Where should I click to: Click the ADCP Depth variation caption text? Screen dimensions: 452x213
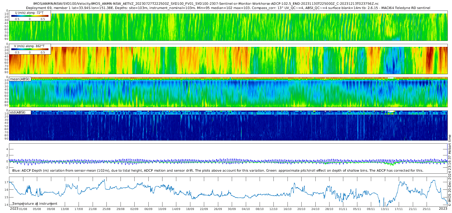pyautogui.click(x=218, y=171)
